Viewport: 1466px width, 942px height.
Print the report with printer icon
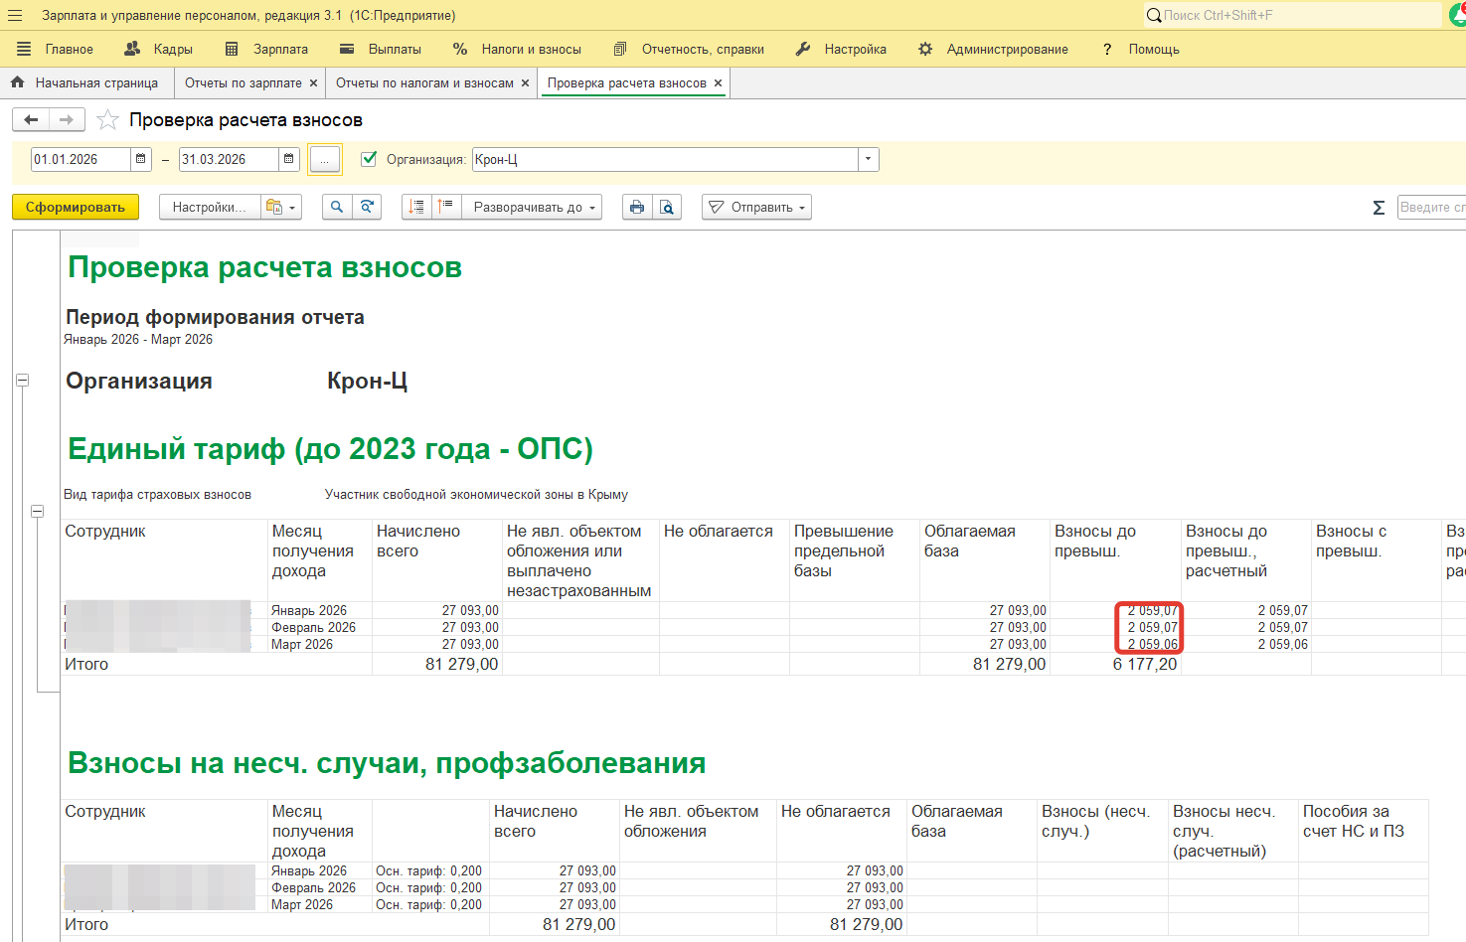637,207
